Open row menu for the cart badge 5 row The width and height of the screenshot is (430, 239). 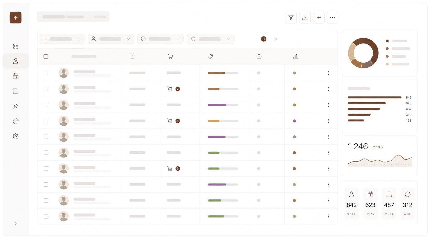pos(328,121)
